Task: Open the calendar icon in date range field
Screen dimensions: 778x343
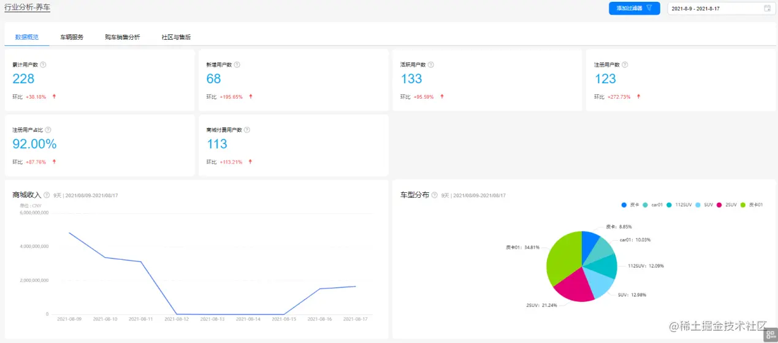Action: tap(768, 9)
